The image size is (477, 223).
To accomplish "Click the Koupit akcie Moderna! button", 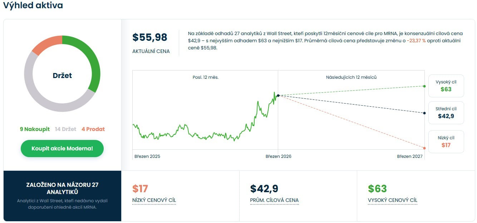I will pos(62,149).
